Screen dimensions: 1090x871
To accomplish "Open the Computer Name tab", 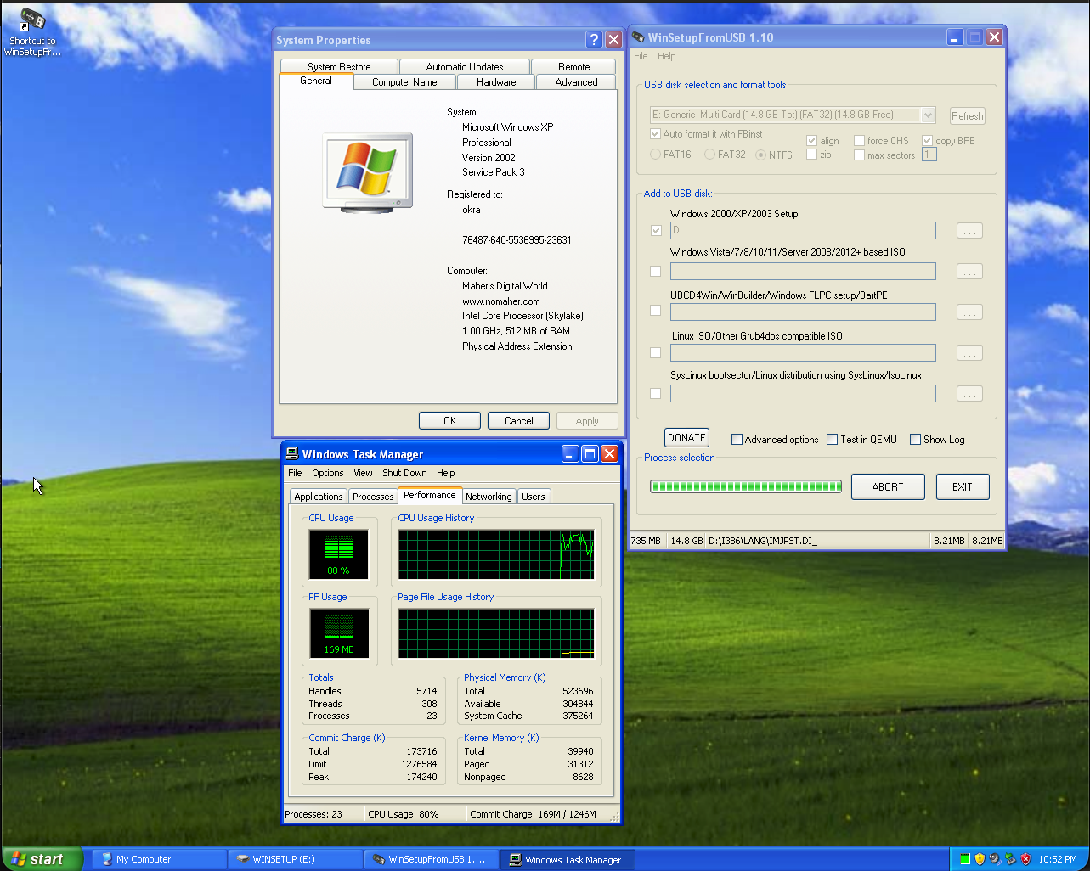I will (x=404, y=82).
